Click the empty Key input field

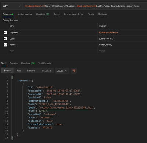click(x=53, y=51)
